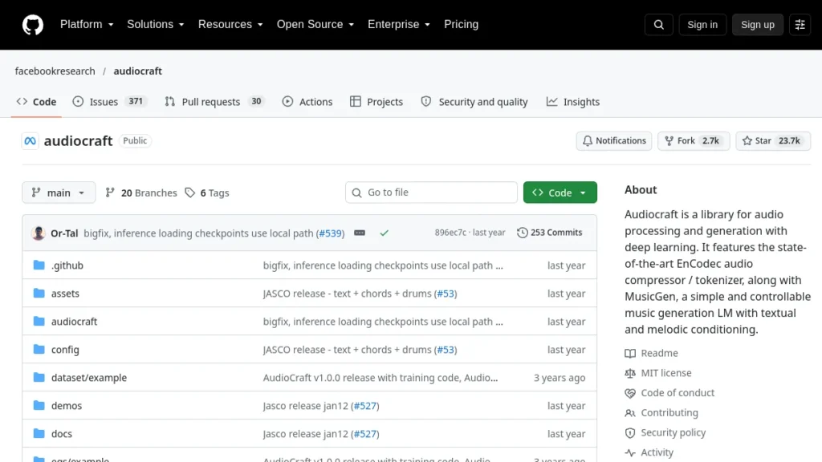Click the Notifications button

click(614, 141)
